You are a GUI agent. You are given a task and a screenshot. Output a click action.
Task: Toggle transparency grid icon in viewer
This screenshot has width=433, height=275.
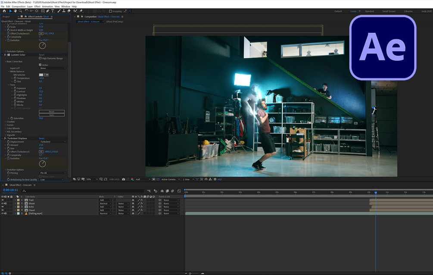(158, 179)
